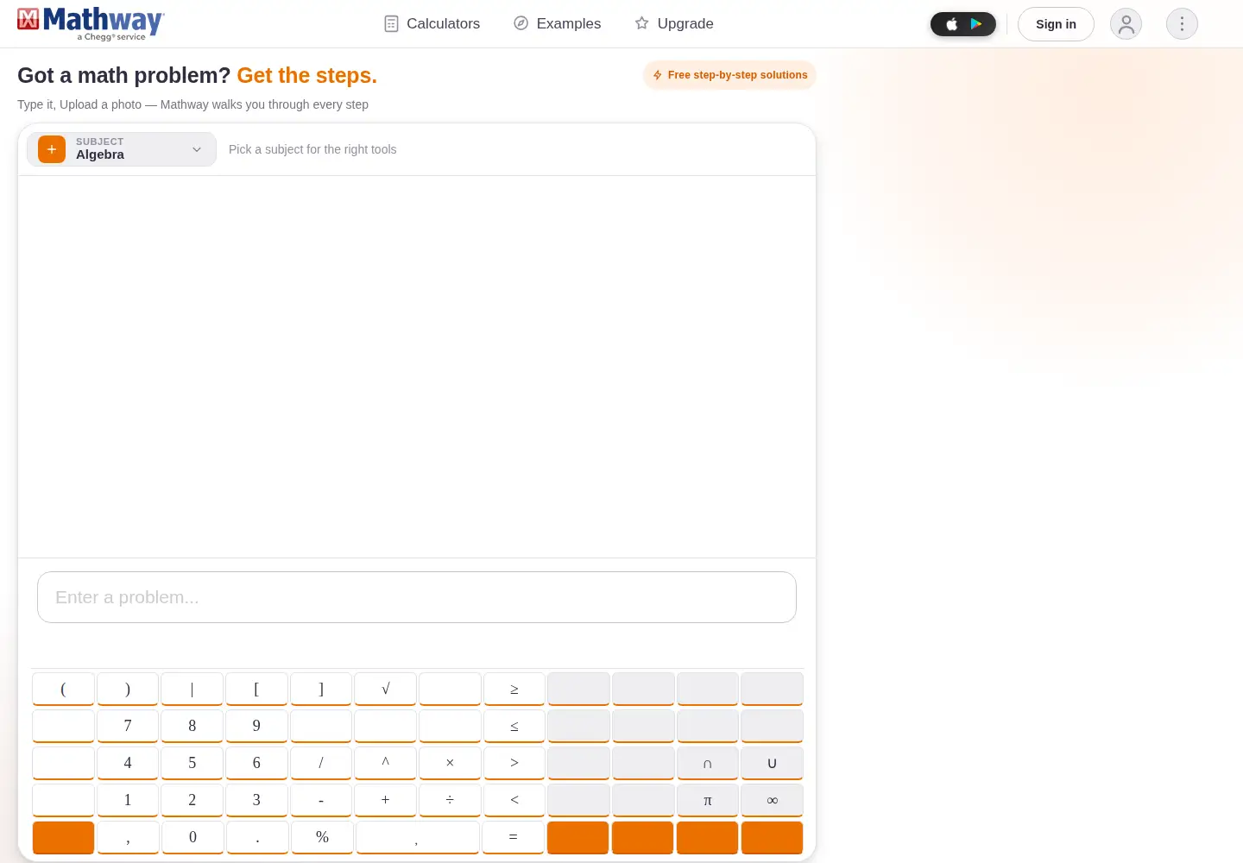Tap the number 0 key
Viewport: 1243px width, 863px height.
(192, 837)
